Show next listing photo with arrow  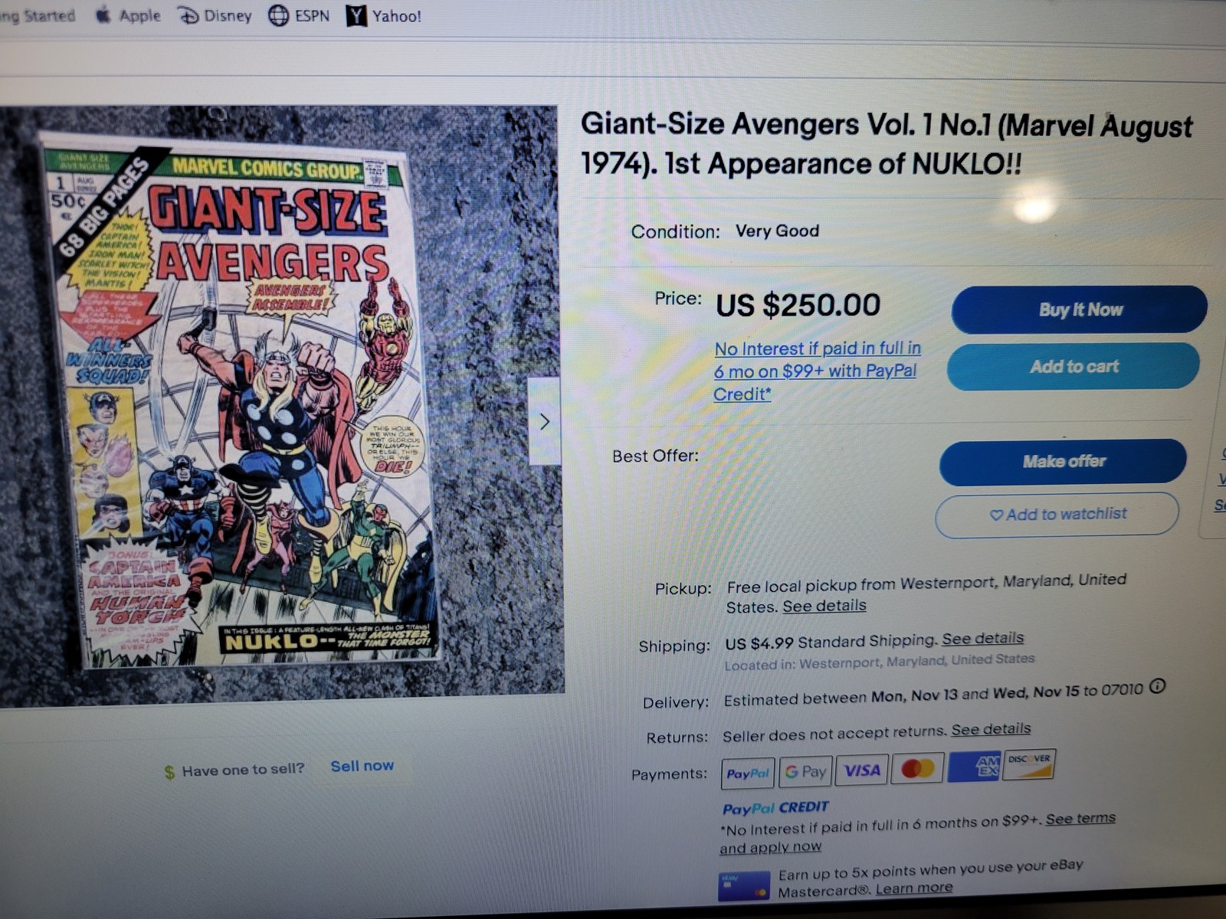[x=545, y=421]
